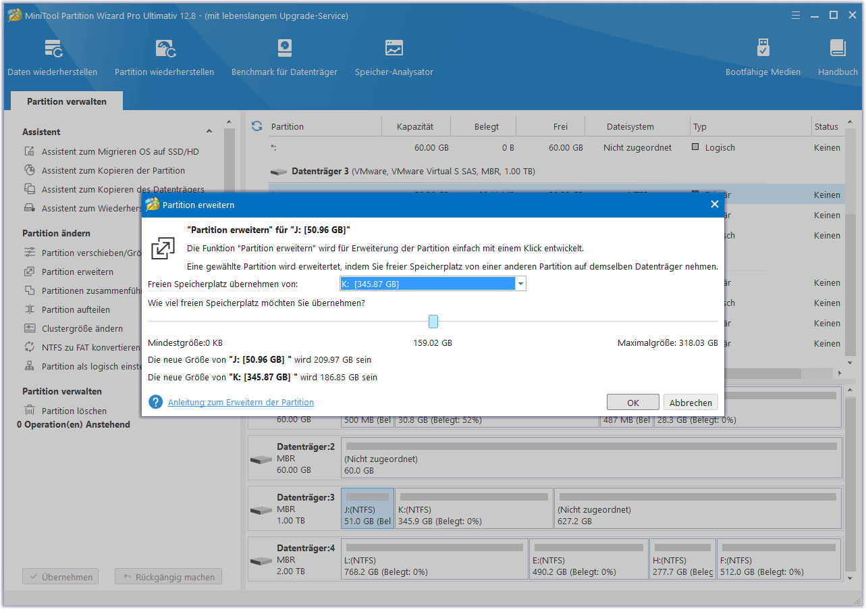Viewport: 866px width, 610px height.
Task: Select Partition löschen in sidebar
Action: tap(74, 411)
